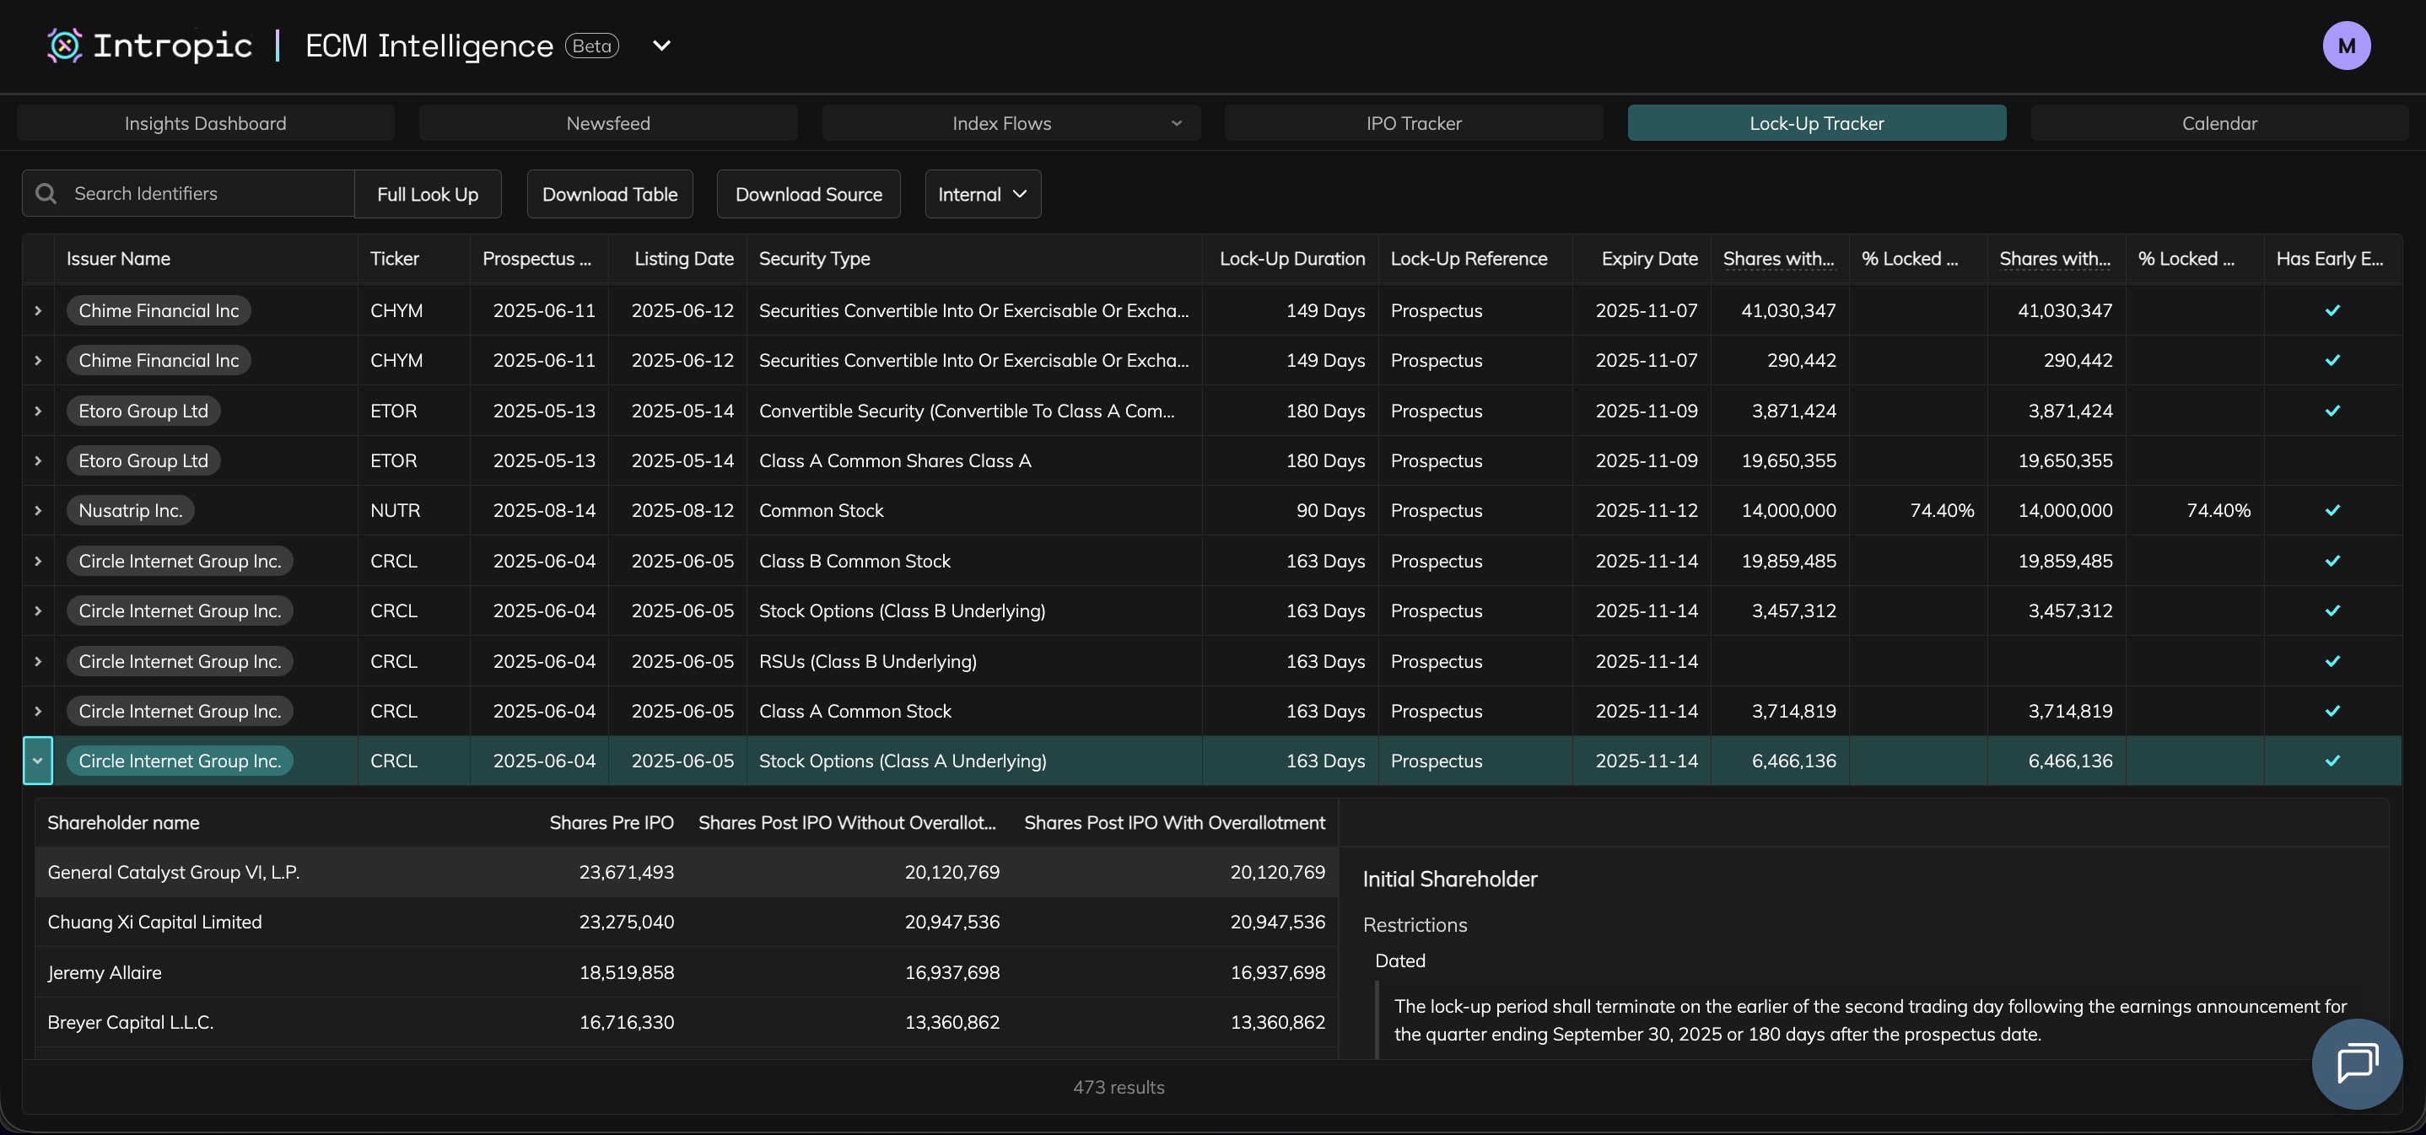This screenshot has width=2426, height=1135.
Task: Click the user avatar M icon
Action: pyautogui.click(x=2345, y=46)
